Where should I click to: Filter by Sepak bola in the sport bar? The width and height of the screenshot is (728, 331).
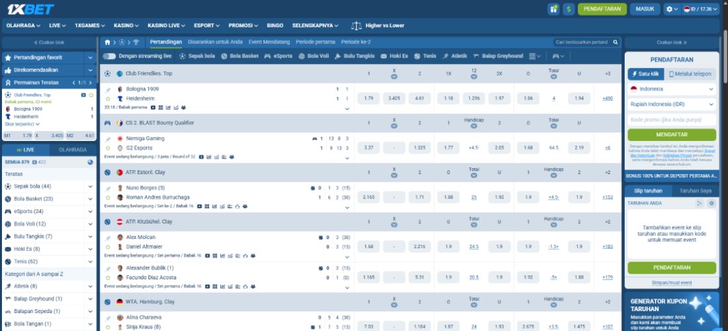click(x=197, y=56)
